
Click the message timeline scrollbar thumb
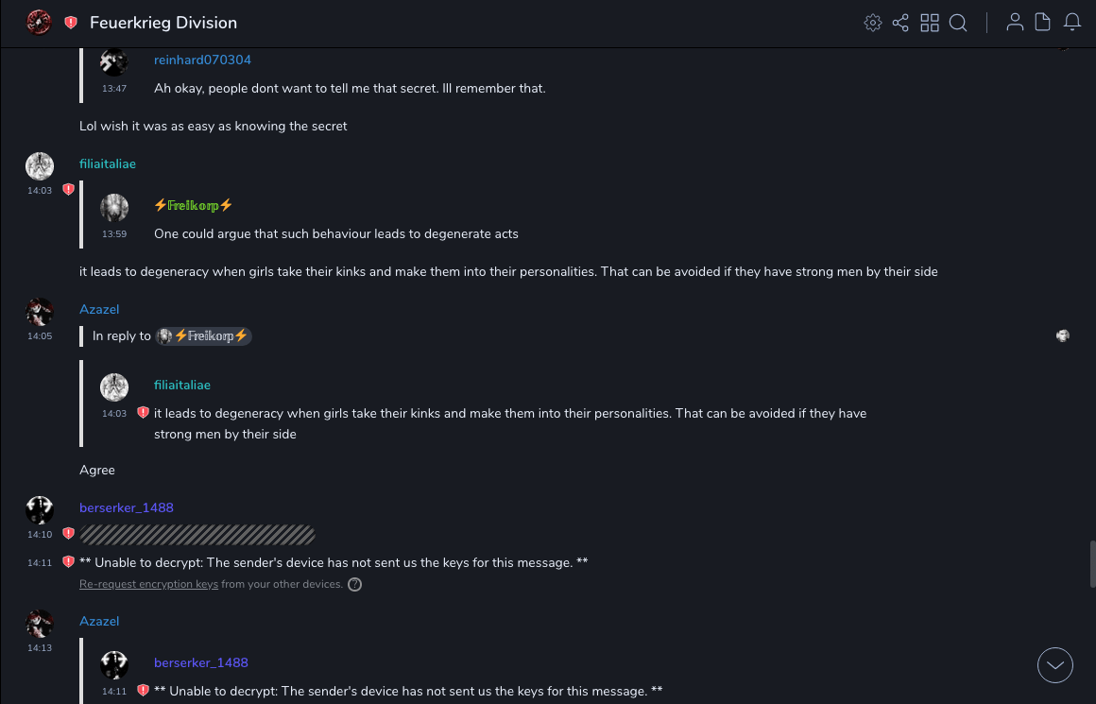(x=1092, y=564)
